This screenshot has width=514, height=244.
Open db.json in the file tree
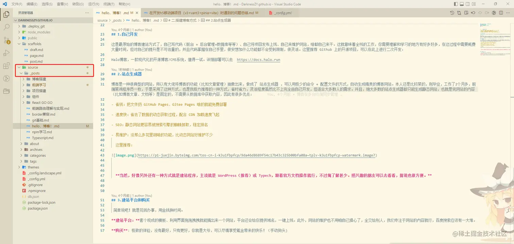(x=53, y=197)
